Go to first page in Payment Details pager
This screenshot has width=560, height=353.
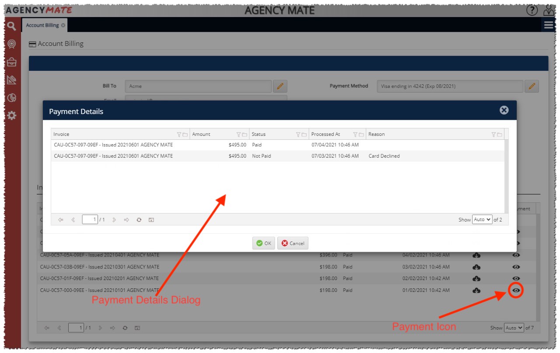61,220
